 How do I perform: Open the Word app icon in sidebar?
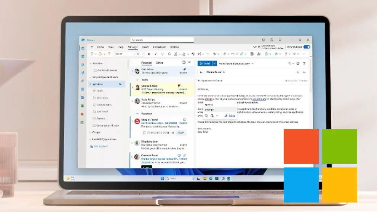click(82, 97)
